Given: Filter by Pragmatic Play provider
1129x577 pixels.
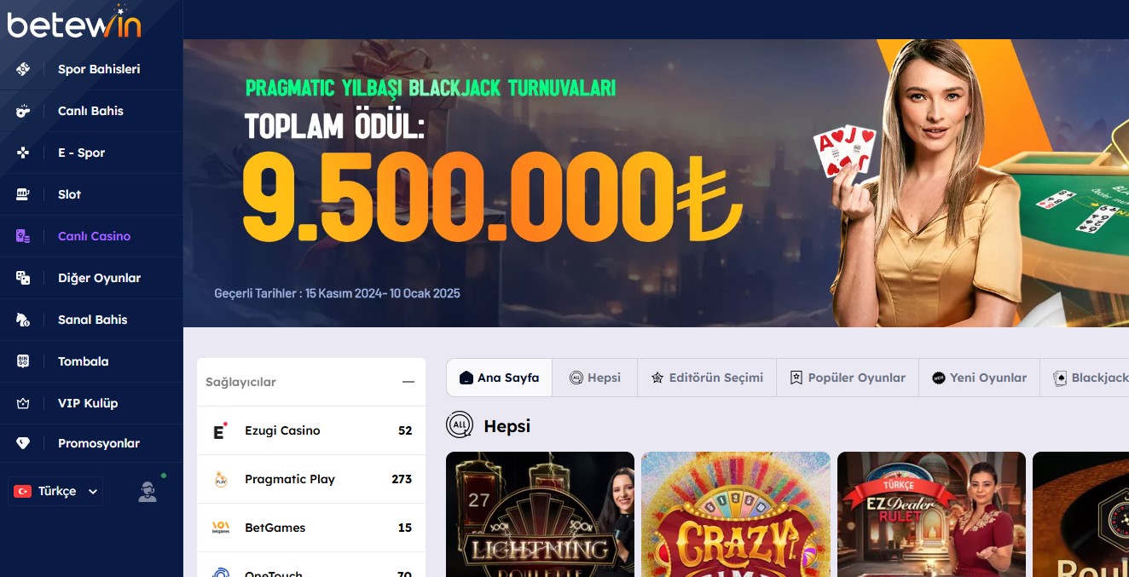Looking at the screenshot, I should tap(311, 479).
